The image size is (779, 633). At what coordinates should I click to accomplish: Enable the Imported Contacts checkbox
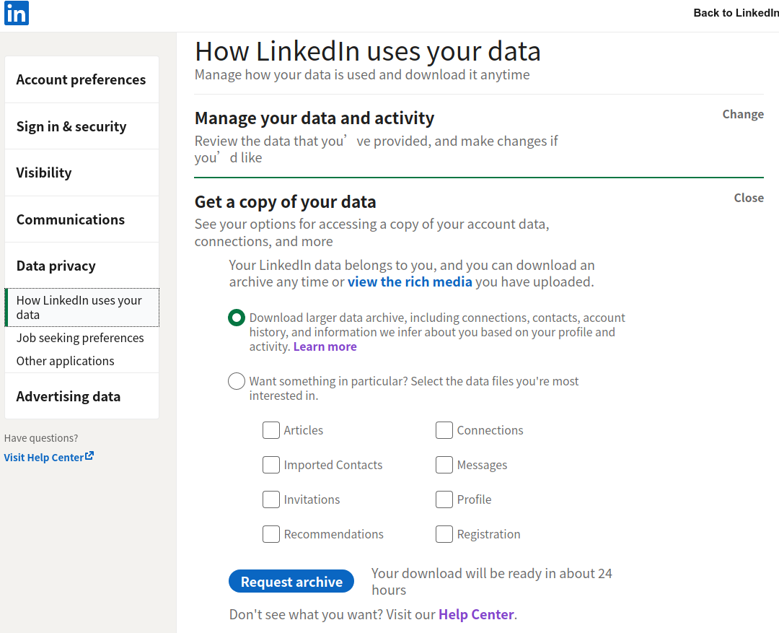click(x=271, y=465)
